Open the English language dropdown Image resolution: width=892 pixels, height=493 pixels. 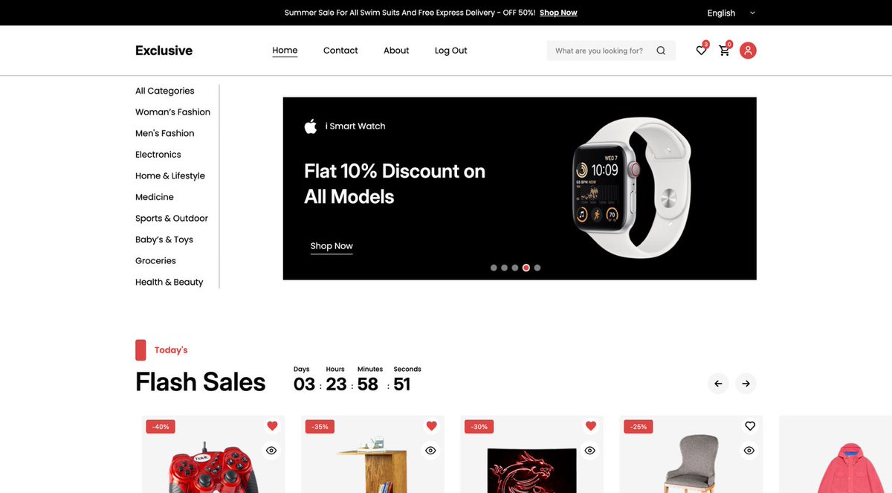point(731,13)
